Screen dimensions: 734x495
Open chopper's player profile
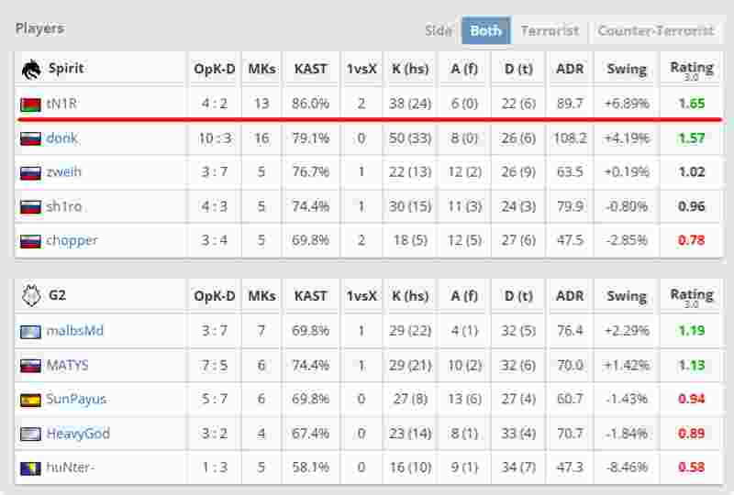point(72,240)
